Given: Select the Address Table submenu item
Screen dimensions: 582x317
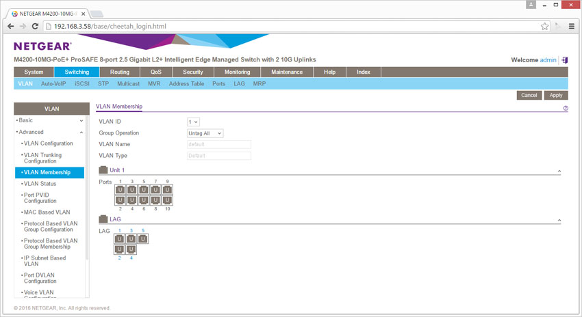Looking at the screenshot, I should [x=186, y=84].
